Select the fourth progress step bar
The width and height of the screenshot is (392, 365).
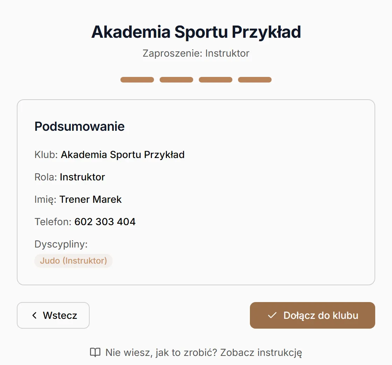click(x=255, y=80)
